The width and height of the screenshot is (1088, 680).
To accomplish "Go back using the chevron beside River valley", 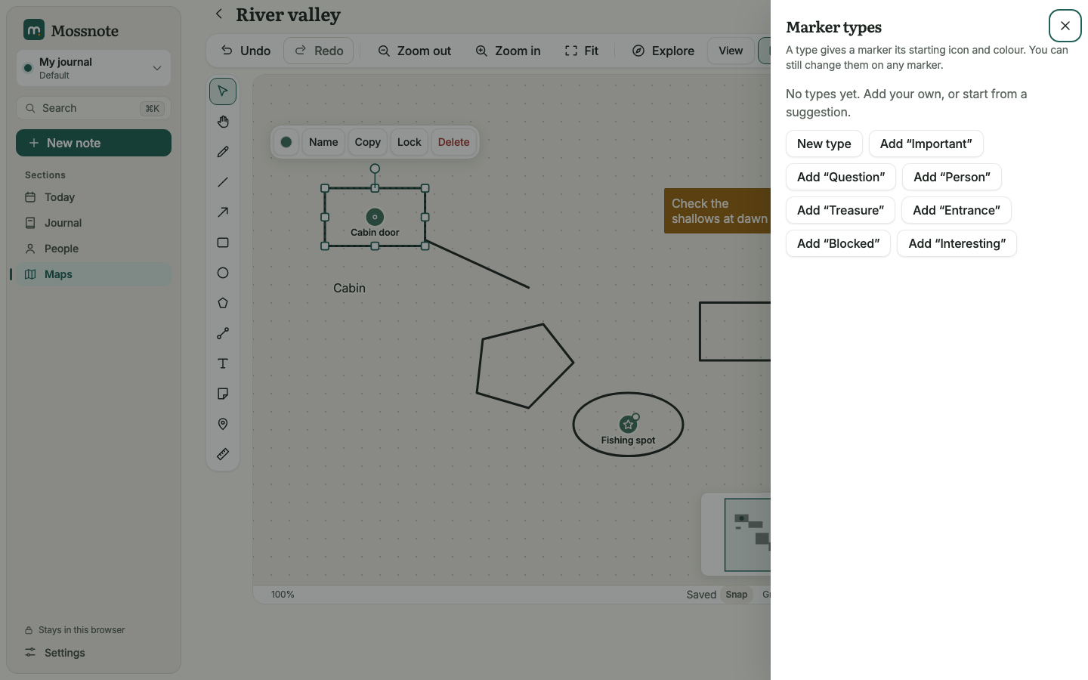I will pos(219,14).
